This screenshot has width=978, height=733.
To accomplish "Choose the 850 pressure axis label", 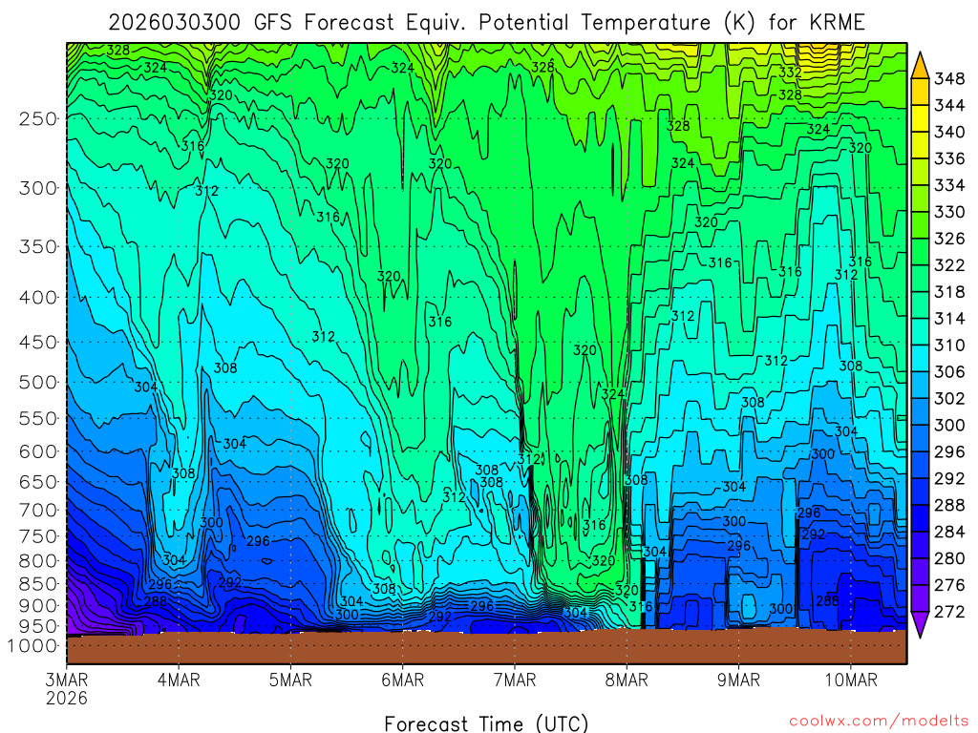I will pos(38,584).
